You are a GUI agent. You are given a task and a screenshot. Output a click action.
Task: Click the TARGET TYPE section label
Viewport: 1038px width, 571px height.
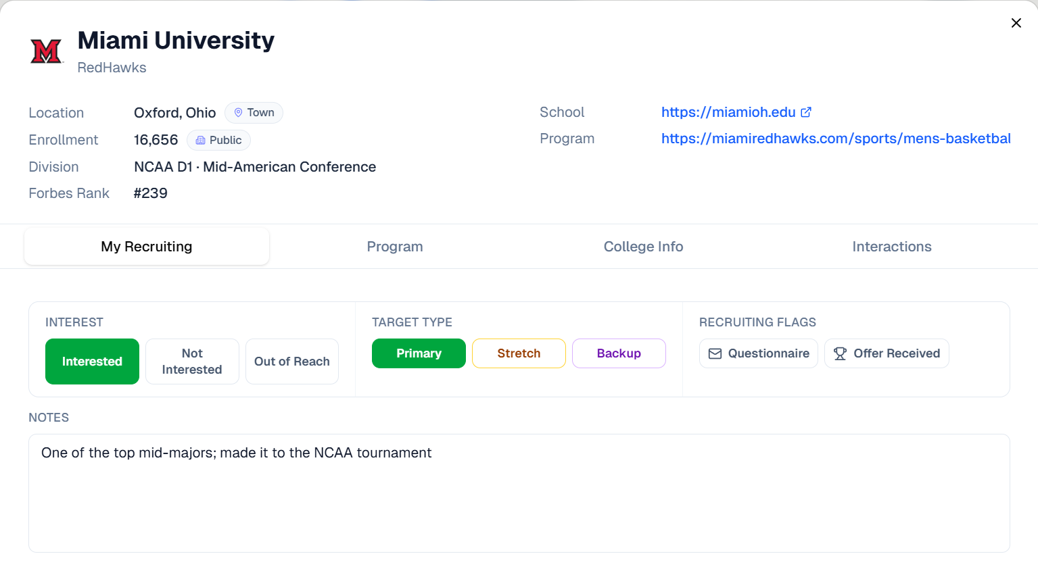[412, 322]
